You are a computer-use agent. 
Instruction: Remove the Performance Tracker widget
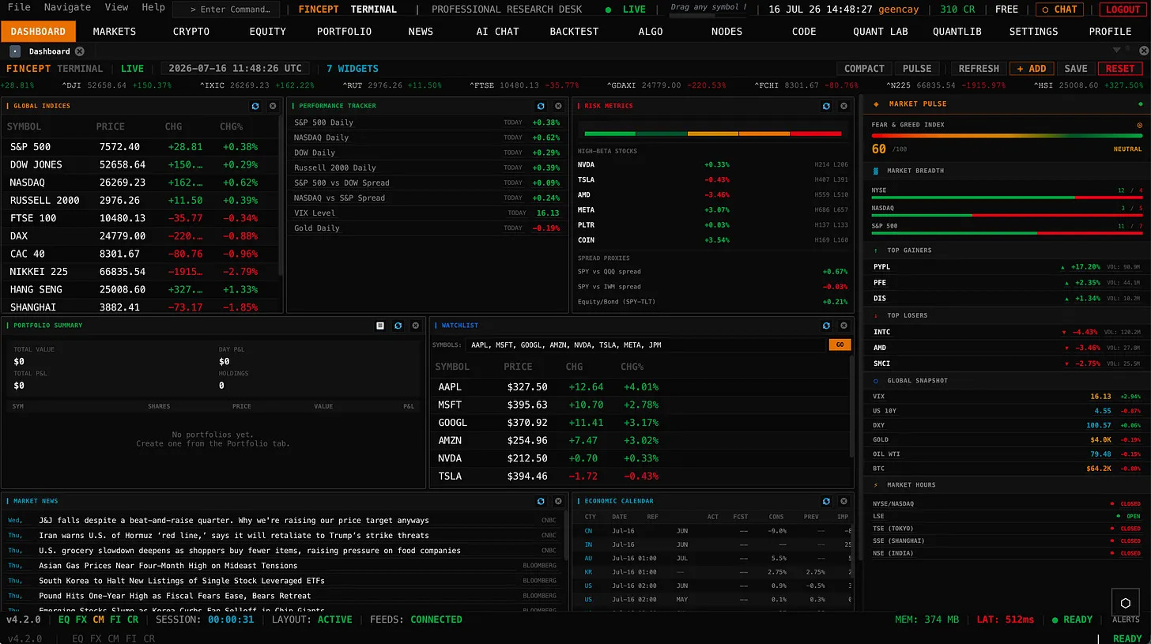pos(558,106)
